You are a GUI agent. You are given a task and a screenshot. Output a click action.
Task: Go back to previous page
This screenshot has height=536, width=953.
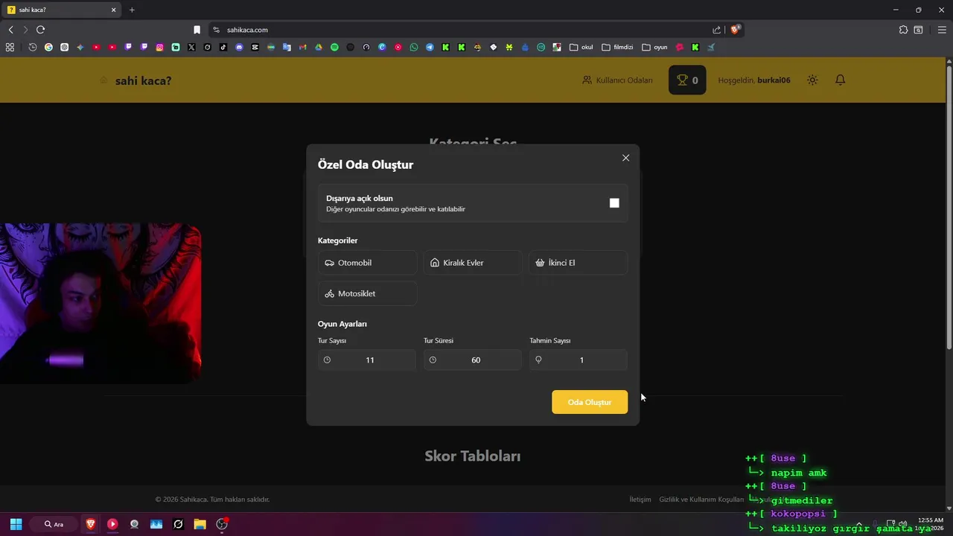[x=10, y=30]
